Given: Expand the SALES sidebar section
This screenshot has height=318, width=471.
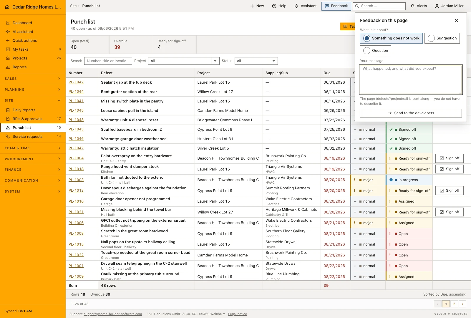Looking at the screenshot, I should [33, 79].
